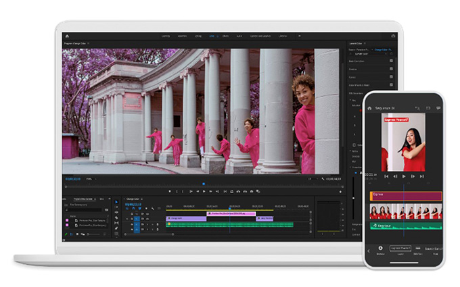Open the Learning workspace tab
This screenshot has width=460, height=287.
pos(166,36)
